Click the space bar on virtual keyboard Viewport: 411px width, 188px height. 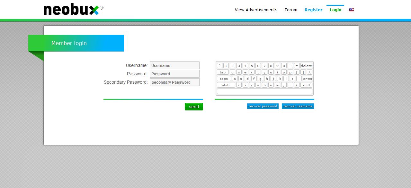(x=264, y=91)
